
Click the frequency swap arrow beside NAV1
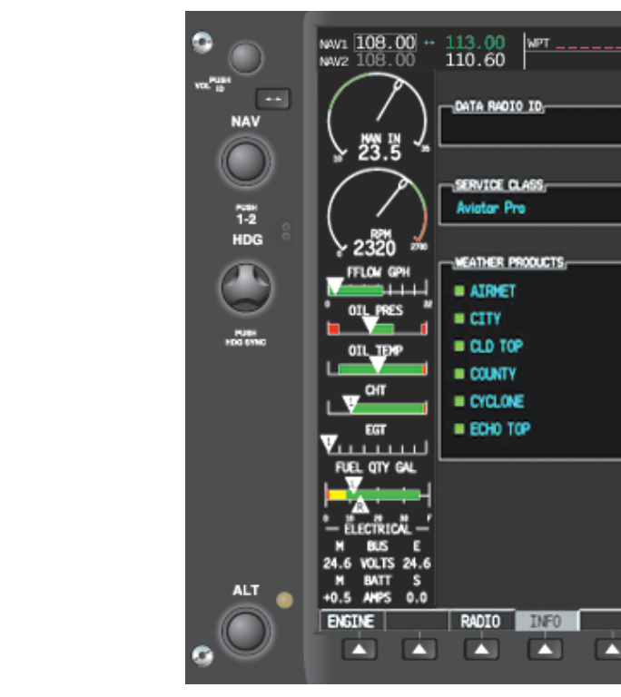(429, 43)
